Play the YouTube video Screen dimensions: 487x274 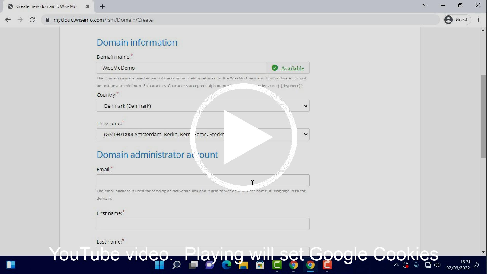(x=243, y=137)
